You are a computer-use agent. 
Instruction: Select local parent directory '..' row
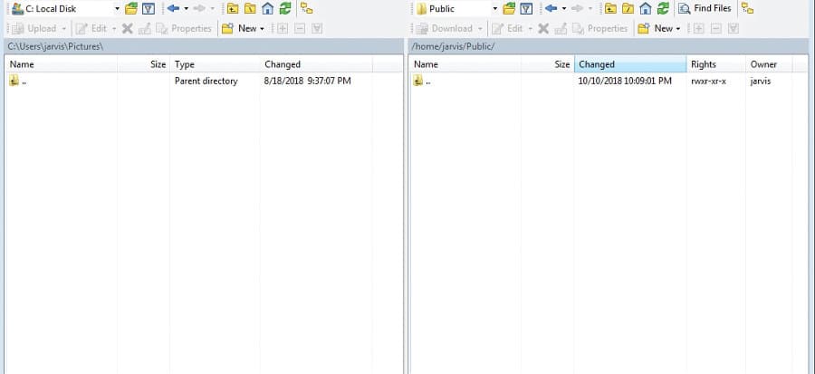click(188, 81)
